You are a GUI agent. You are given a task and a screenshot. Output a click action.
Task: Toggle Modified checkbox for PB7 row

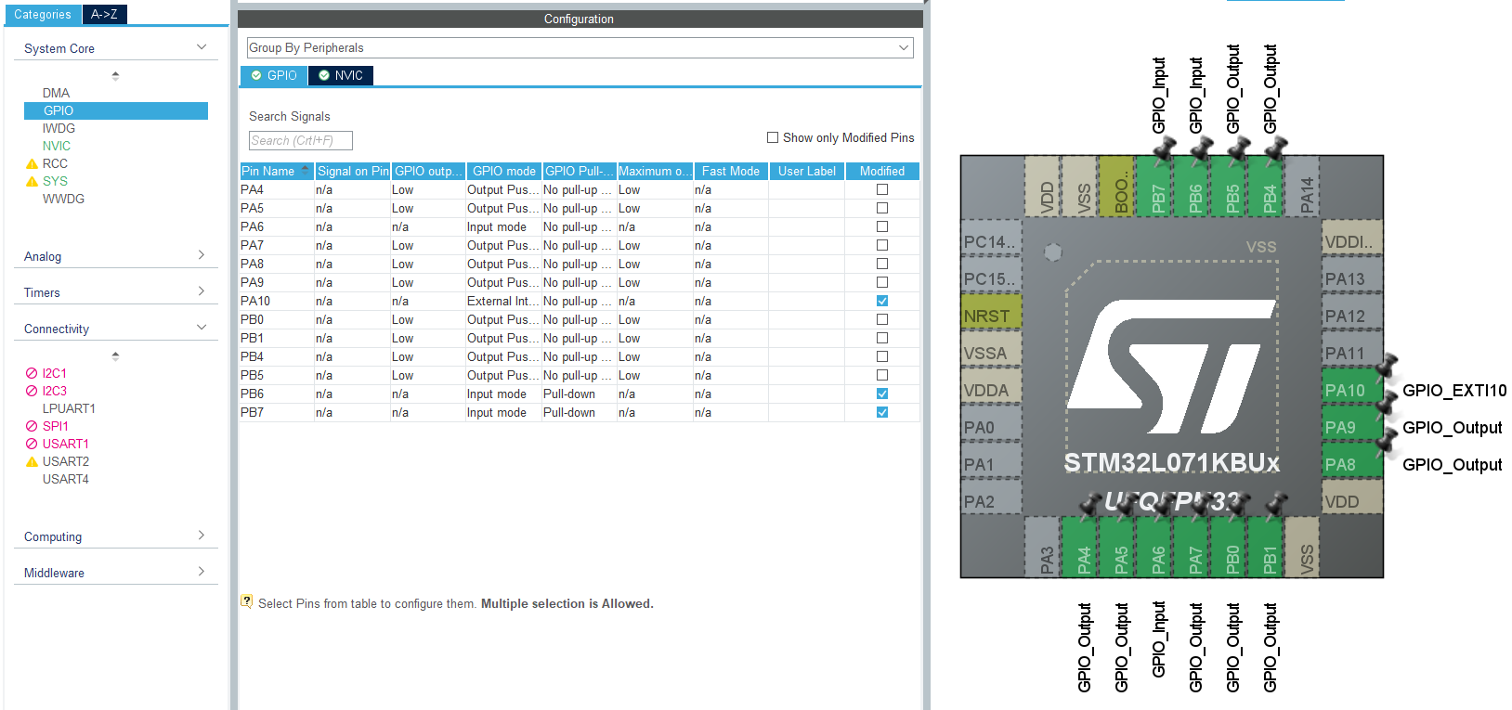click(882, 412)
